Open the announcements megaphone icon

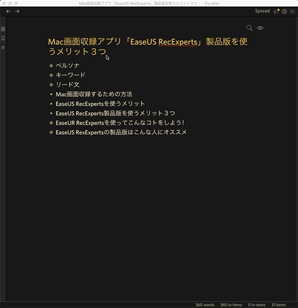click(276, 11)
